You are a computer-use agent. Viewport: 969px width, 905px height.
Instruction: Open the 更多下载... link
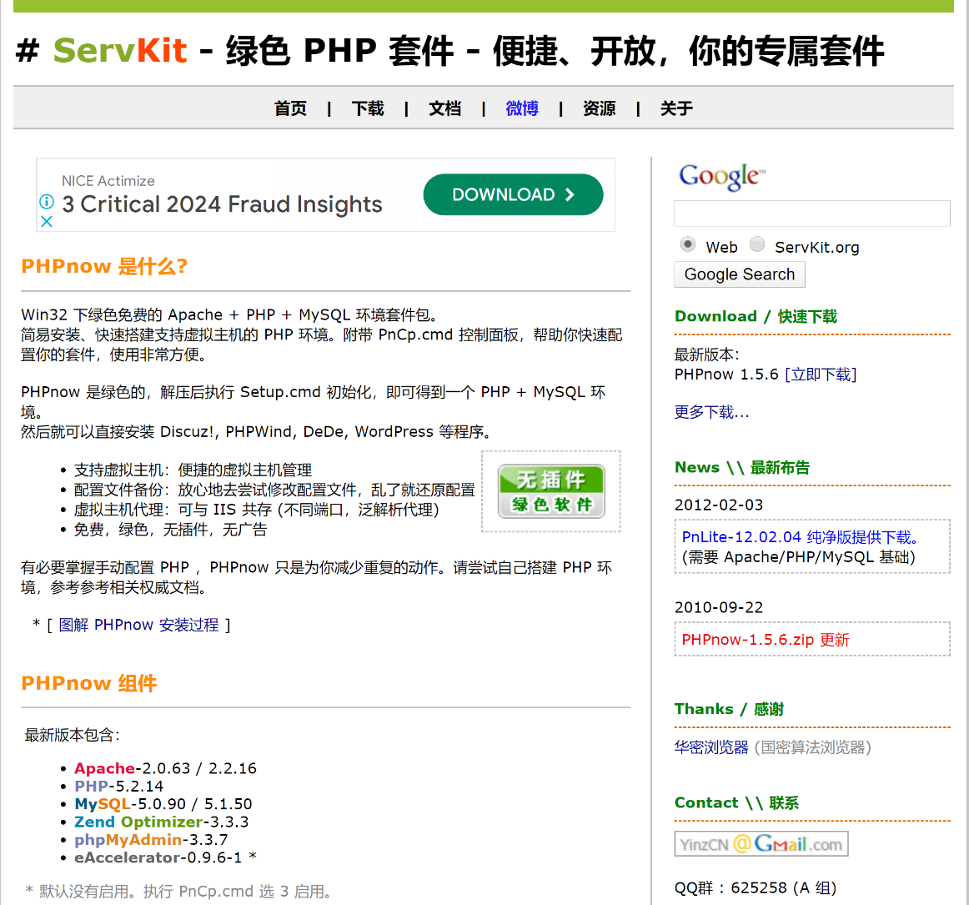point(711,412)
